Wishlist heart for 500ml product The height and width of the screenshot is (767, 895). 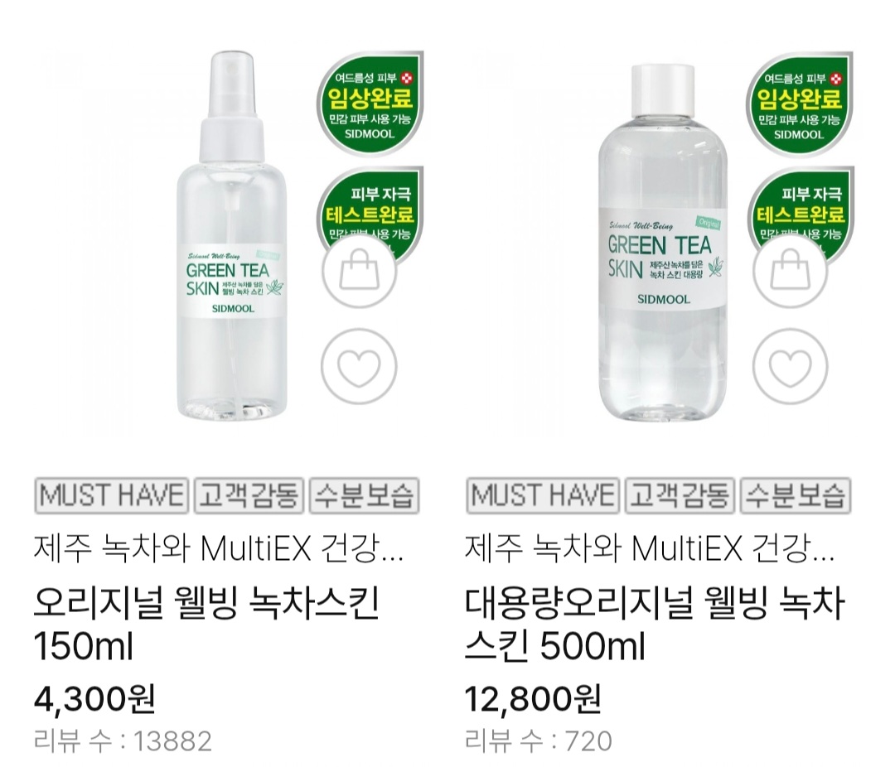[x=790, y=366]
